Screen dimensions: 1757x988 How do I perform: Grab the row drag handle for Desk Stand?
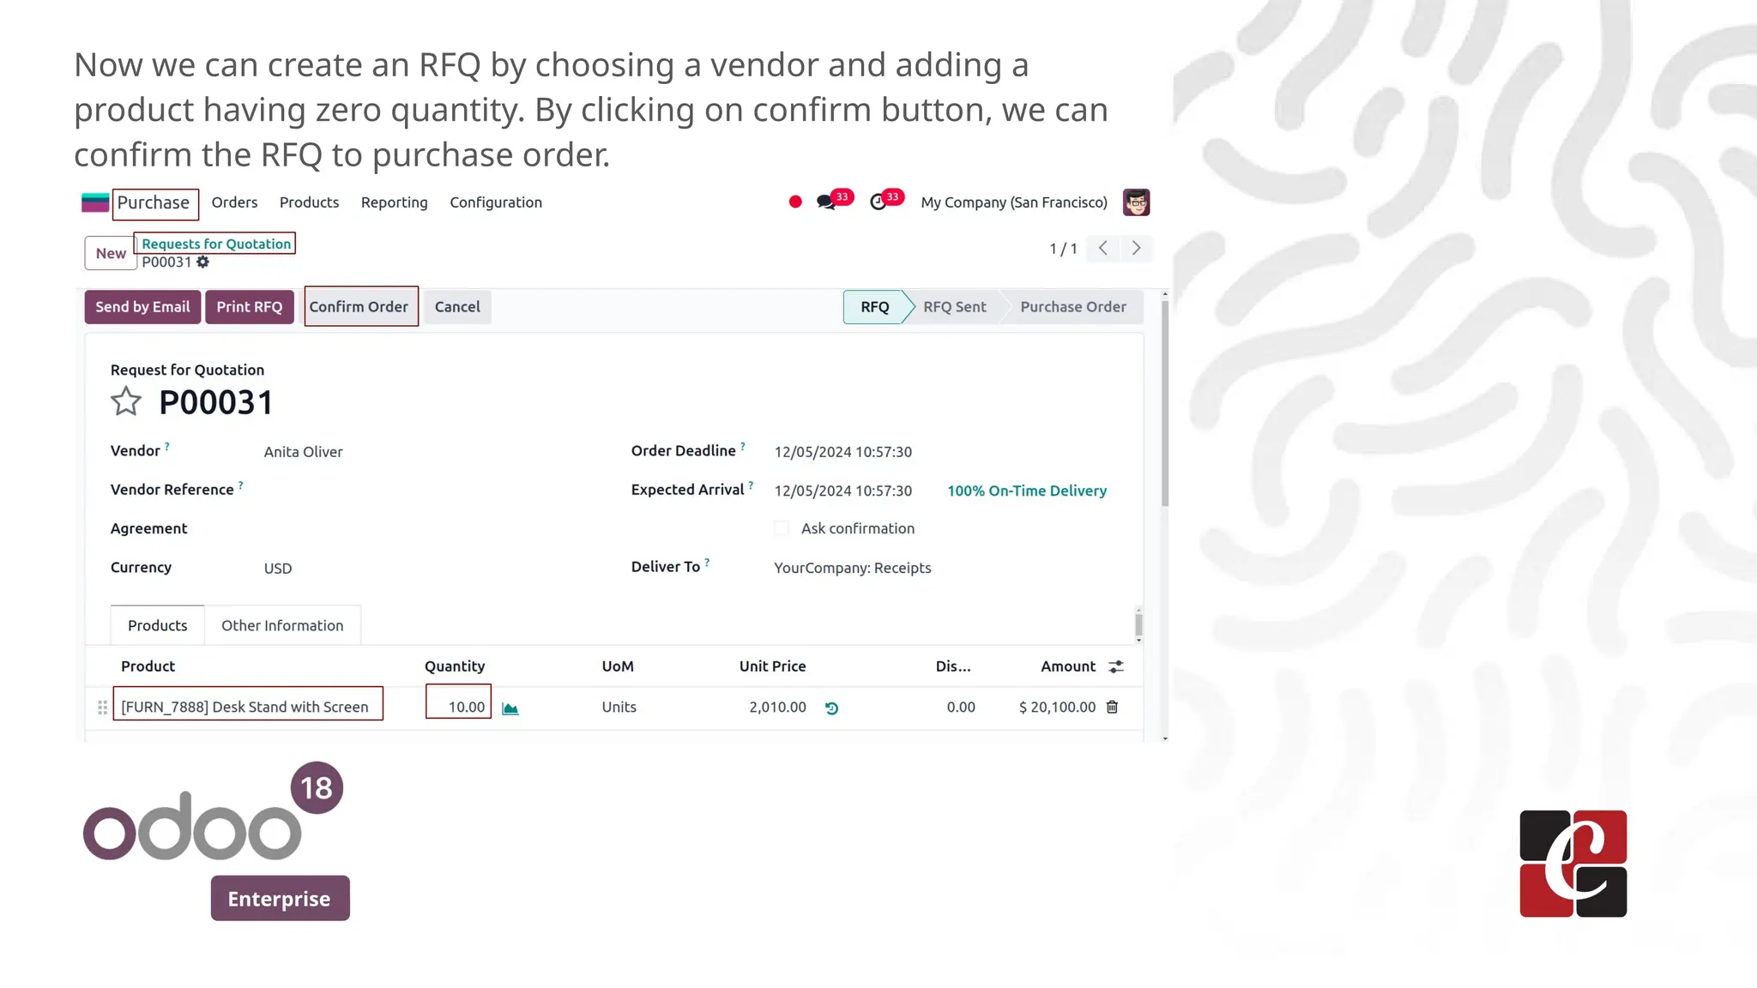(x=102, y=708)
